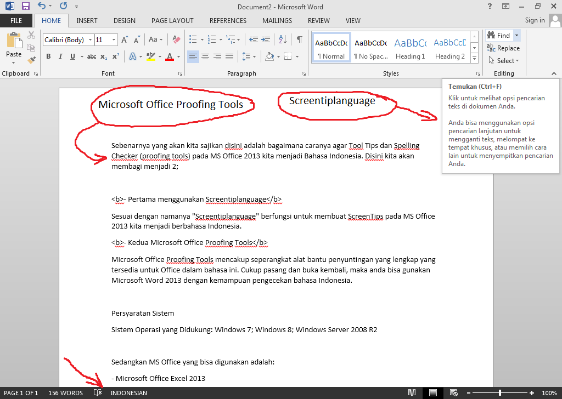Switch to Read Mode via status bar icon
This screenshot has height=399, width=562.
[412, 393]
